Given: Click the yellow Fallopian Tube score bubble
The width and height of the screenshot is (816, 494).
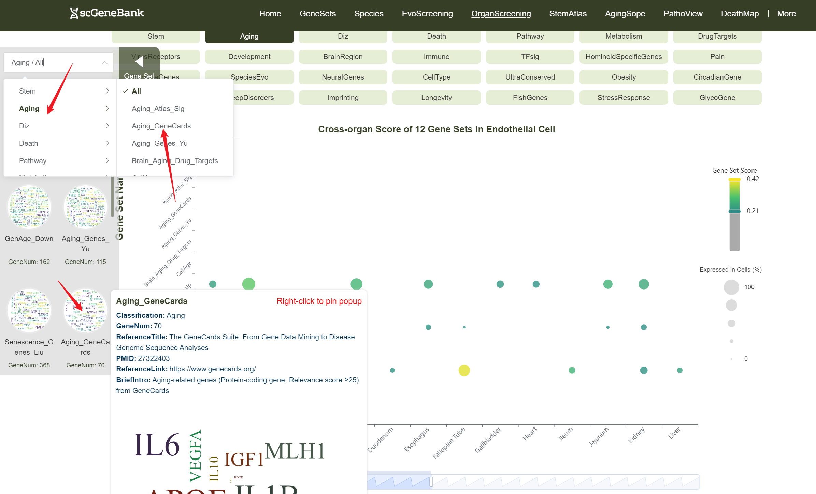Looking at the screenshot, I should pos(464,370).
